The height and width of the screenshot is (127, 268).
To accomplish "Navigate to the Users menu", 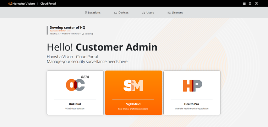I will pos(148,13).
